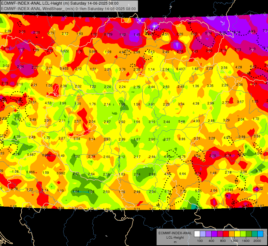
Task: Select the map value 3.58
Action: point(77,139)
